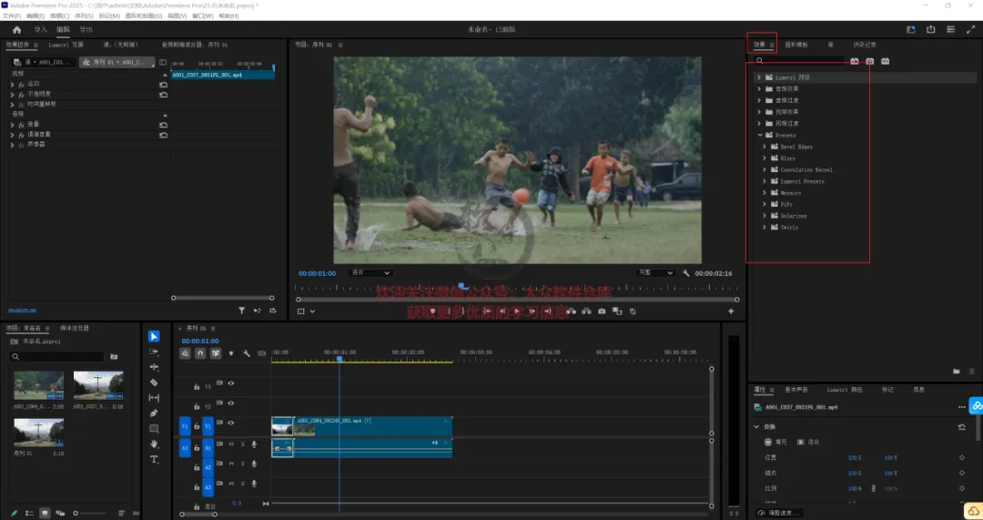
Task: Select the Razor tool in the tools panel
Action: click(x=154, y=382)
